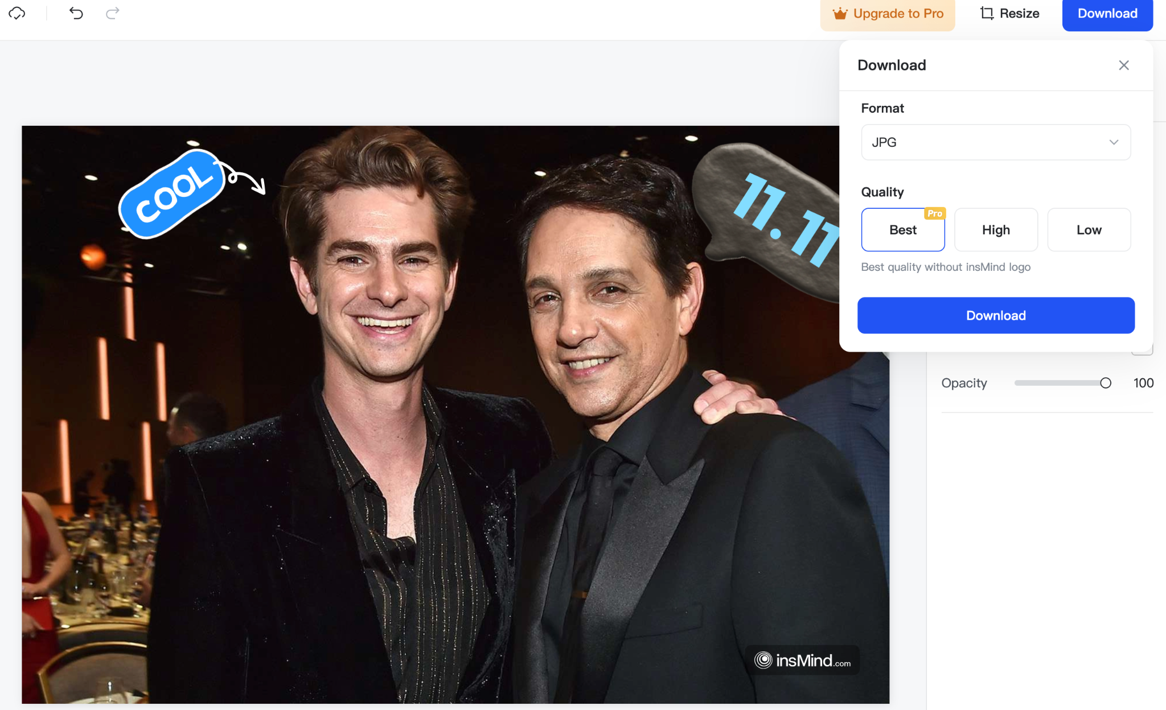Expand quality options chevron

(1114, 142)
